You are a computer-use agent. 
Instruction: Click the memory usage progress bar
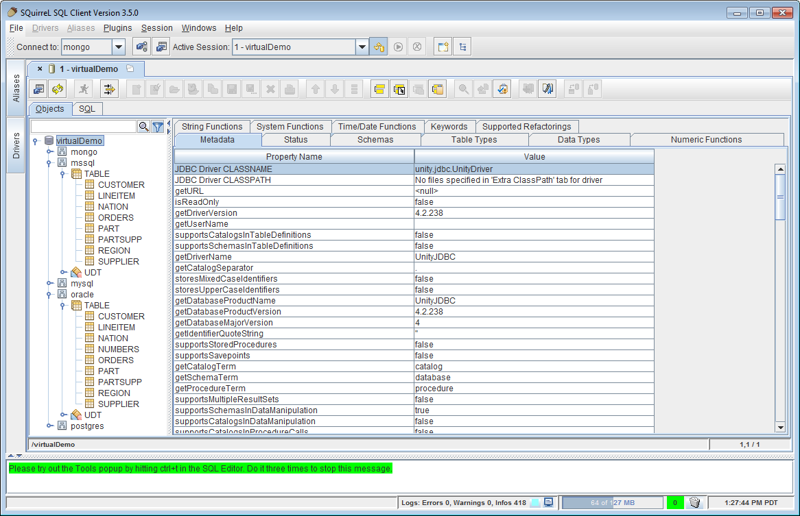point(612,502)
